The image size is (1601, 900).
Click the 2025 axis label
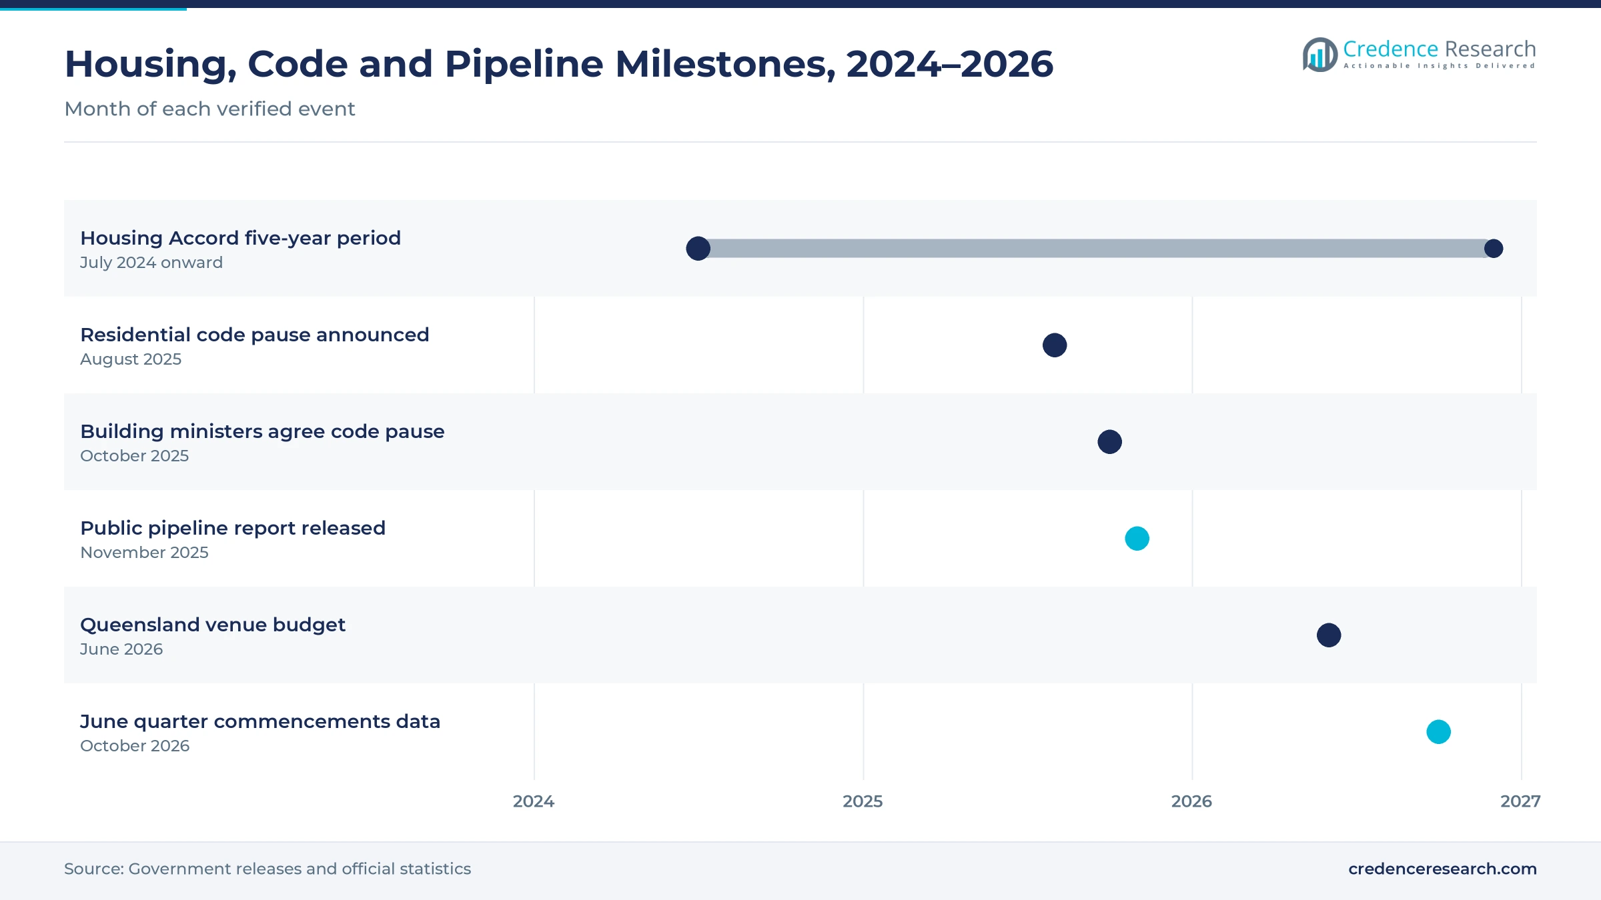click(863, 801)
